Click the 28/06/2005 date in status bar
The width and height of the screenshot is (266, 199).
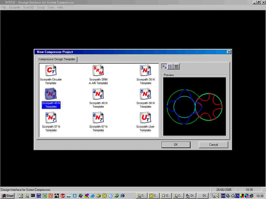coord(224,190)
